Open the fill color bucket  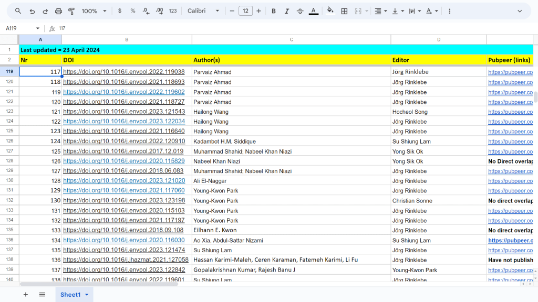click(x=330, y=11)
